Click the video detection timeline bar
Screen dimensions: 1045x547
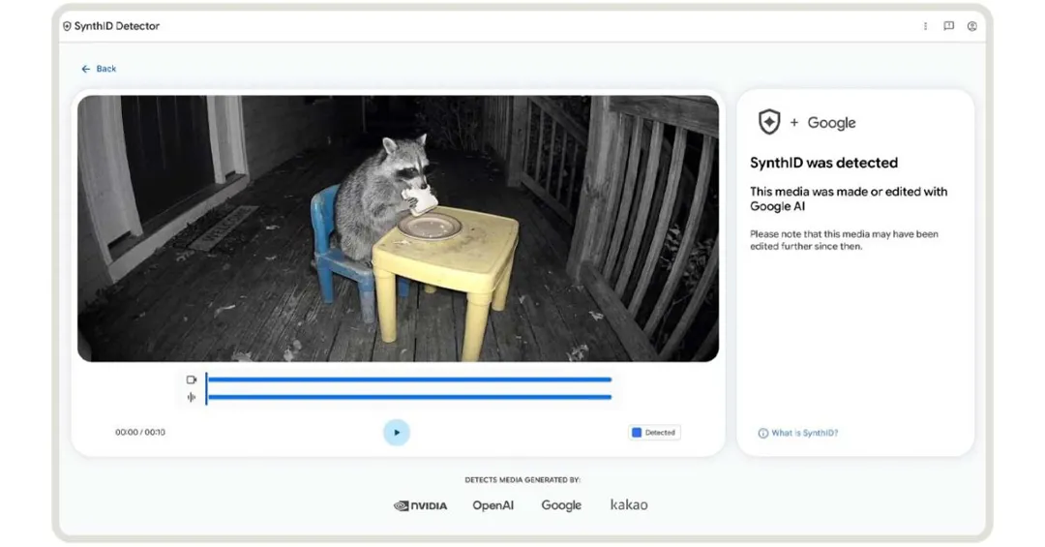click(x=409, y=380)
